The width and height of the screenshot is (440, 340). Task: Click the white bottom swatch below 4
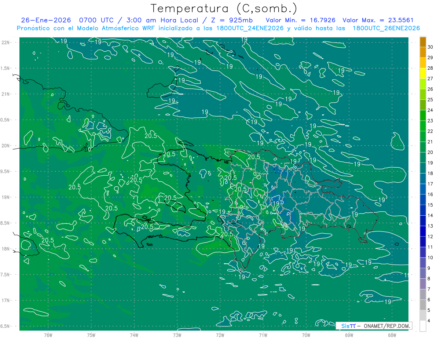[x=423, y=326]
